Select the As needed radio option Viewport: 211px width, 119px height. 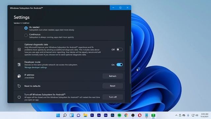(x=26, y=28)
